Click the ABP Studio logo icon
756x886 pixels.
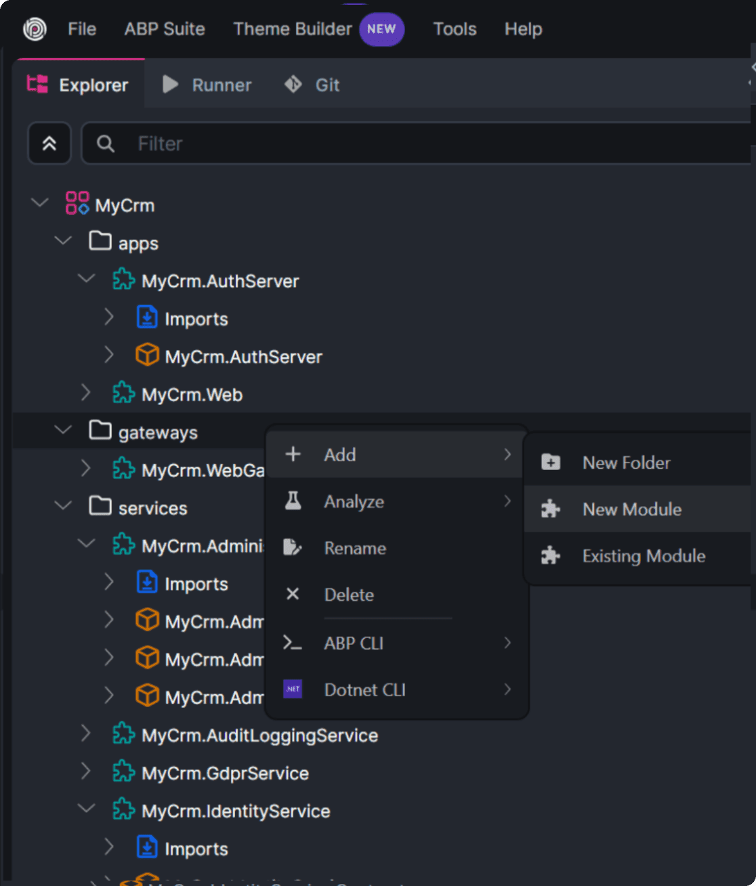(x=35, y=29)
